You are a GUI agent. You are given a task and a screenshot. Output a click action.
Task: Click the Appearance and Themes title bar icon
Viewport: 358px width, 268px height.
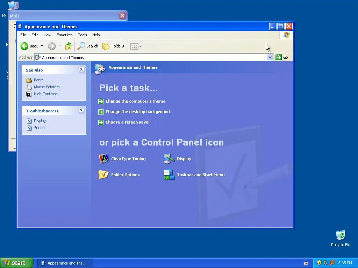[x=20, y=27]
